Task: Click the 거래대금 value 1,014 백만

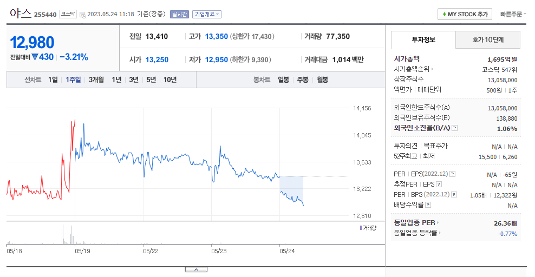Action: click(348, 60)
